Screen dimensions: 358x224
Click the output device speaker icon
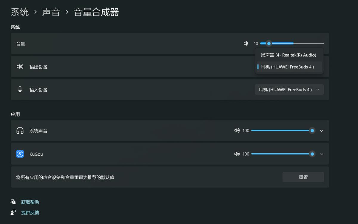20,67
